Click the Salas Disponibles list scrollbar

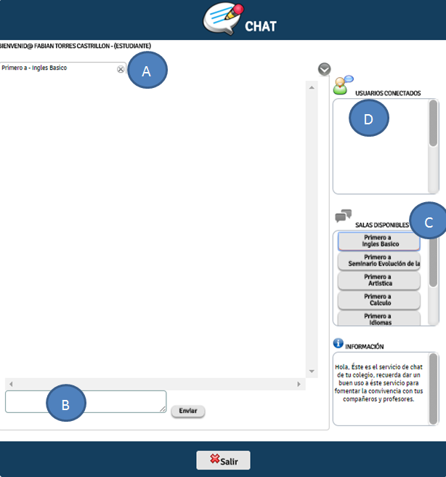[x=433, y=262]
